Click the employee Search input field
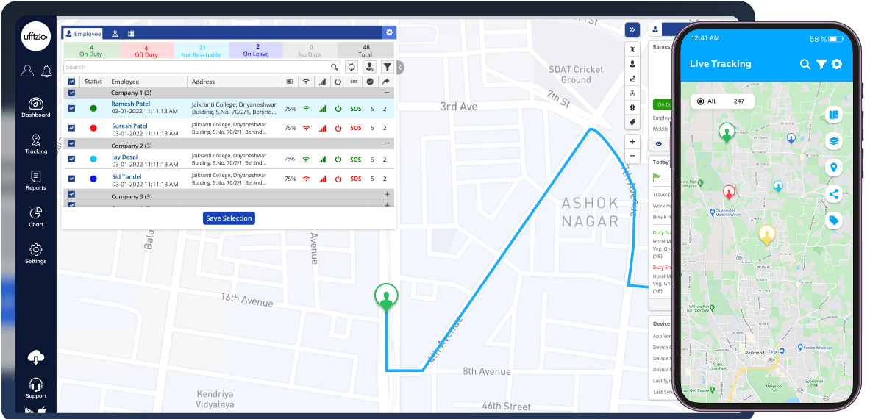870x419 pixels. click(195, 67)
